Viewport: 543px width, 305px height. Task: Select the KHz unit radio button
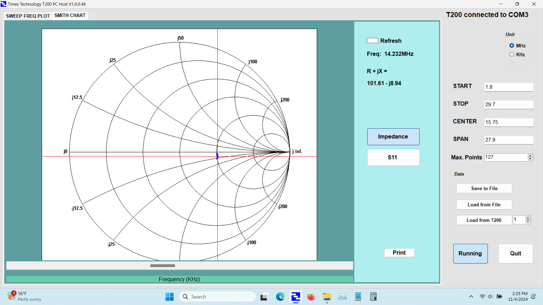[x=512, y=55]
